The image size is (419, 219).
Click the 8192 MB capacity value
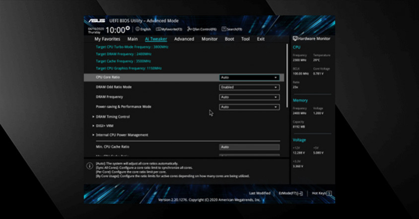298,127
